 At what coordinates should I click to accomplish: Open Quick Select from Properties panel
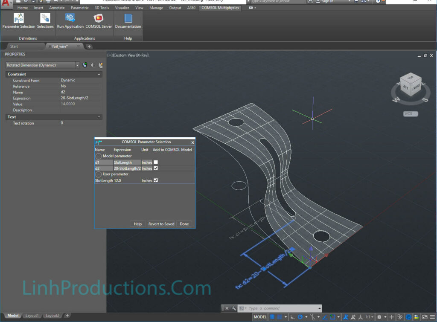click(100, 65)
